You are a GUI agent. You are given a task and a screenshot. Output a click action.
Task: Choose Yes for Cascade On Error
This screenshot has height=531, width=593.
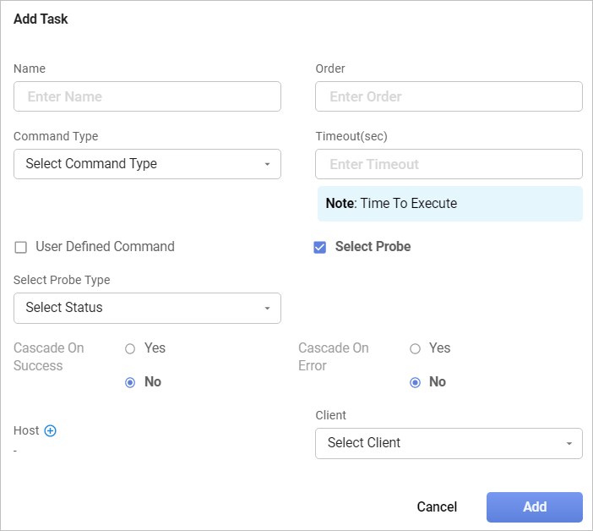[x=415, y=348]
